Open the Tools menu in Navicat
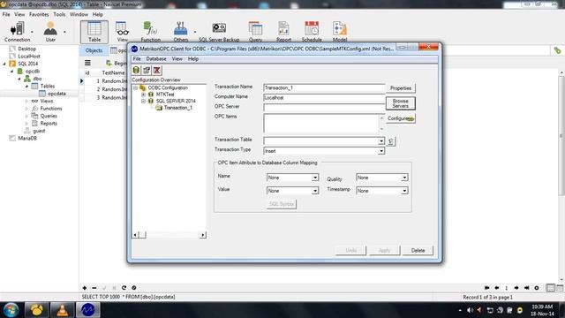The image size is (565, 318). pos(59,14)
